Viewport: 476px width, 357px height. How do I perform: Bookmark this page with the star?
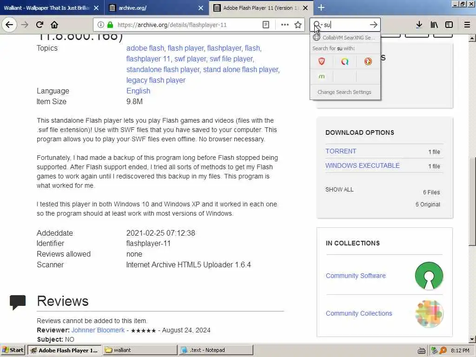click(298, 25)
